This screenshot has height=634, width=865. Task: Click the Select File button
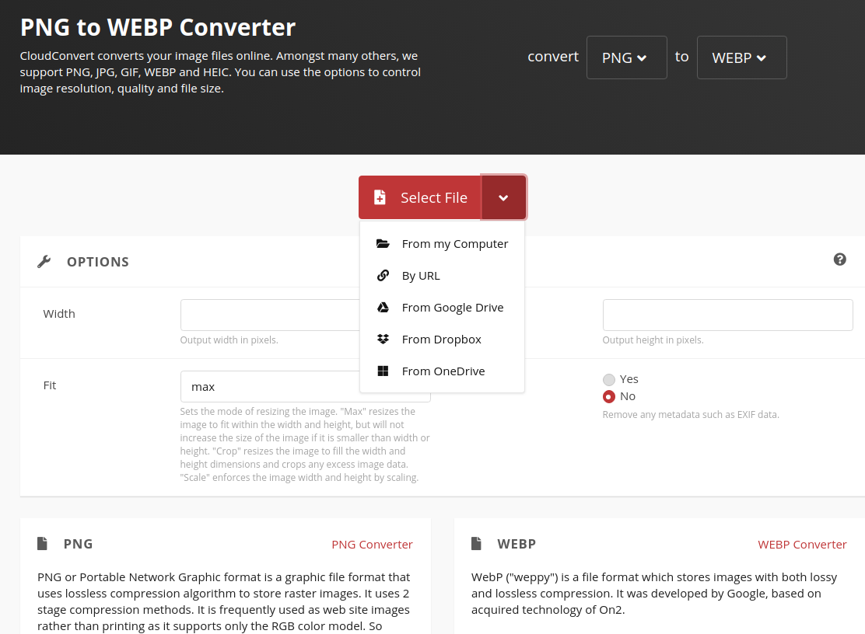coord(420,198)
